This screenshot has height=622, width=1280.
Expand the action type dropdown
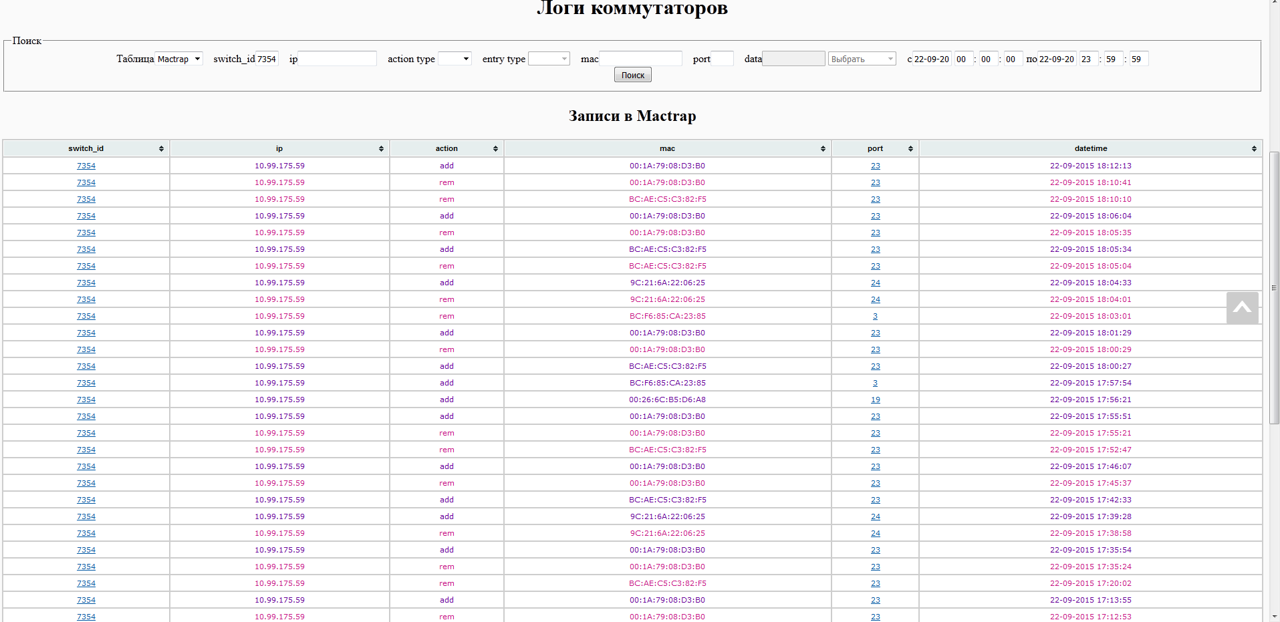pos(455,59)
